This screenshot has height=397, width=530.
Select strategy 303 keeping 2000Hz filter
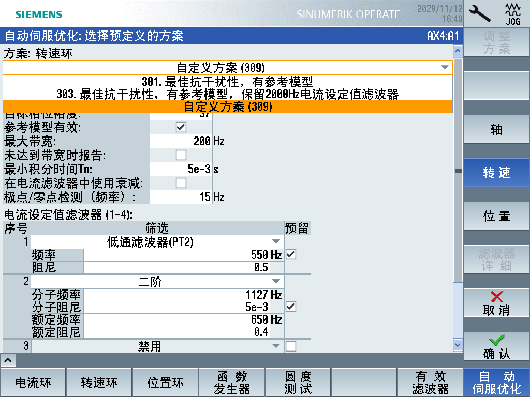pyautogui.click(x=227, y=94)
